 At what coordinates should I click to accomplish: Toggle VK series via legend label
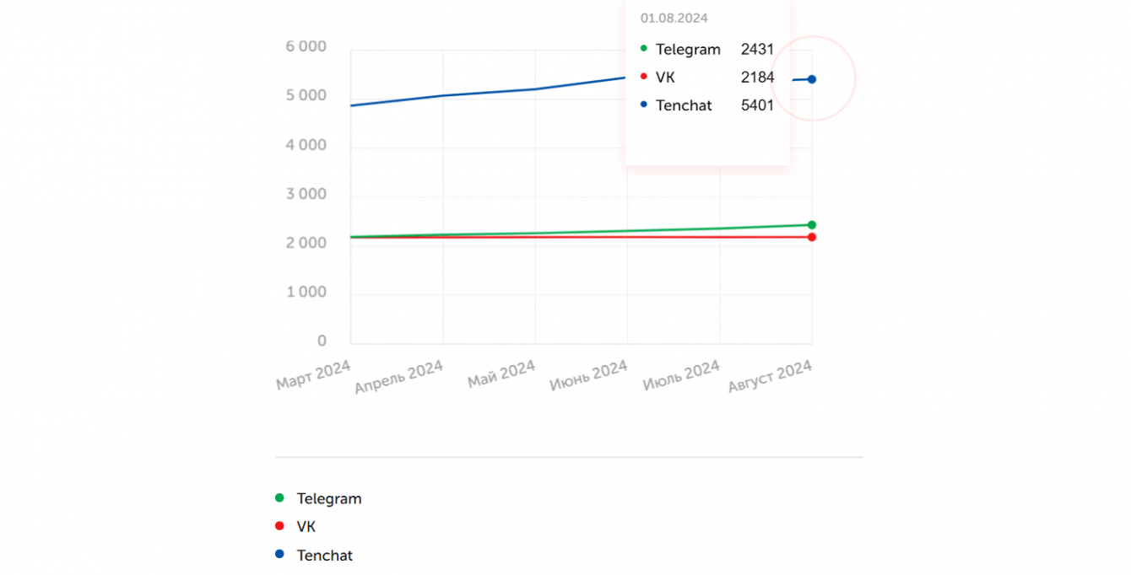tap(306, 527)
